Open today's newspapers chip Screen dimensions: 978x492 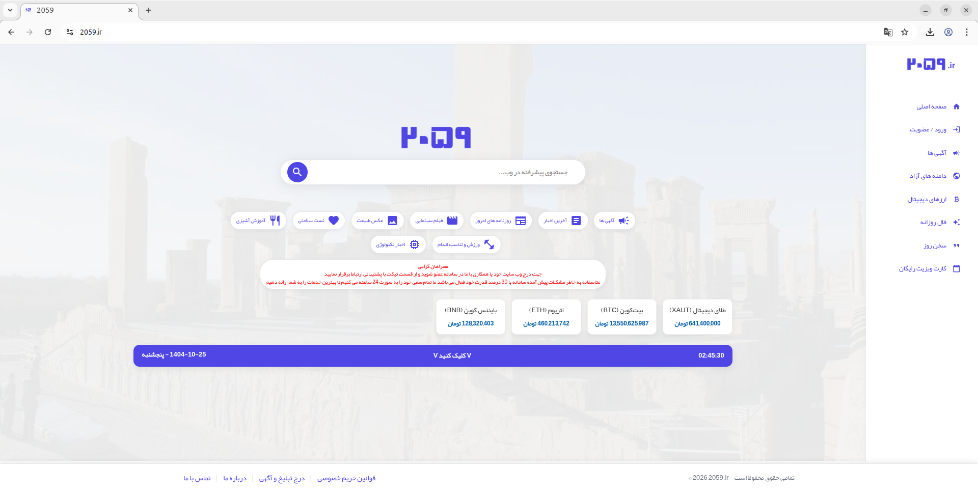(500, 221)
